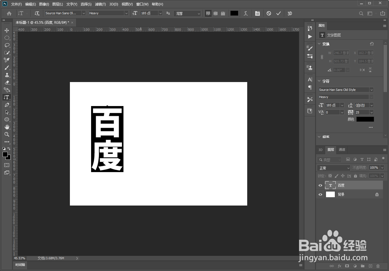Add layer style via fx icon
Screen dimensions: 389x271
click(339, 266)
